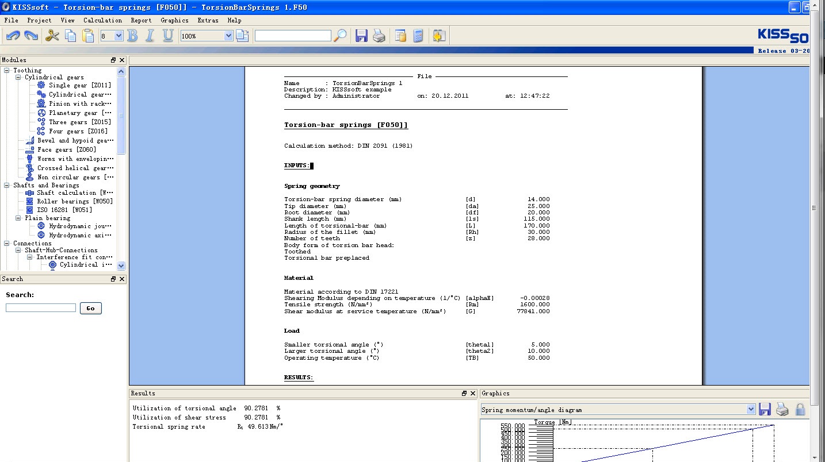Select Single gear [Z011] module icon
The height and width of the screenshot is (462, 825).
click(41, 85)
